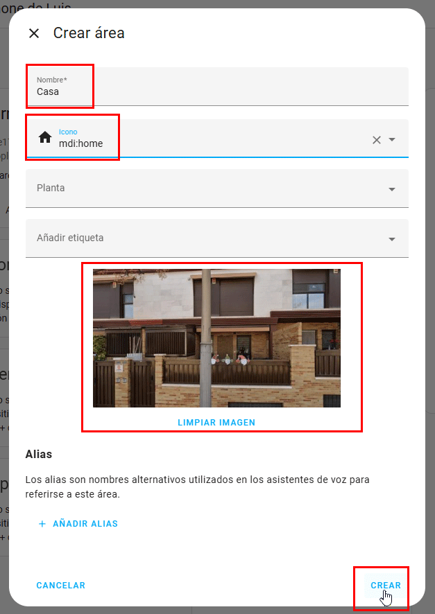Select the Planta field label
The width and height of the screenshot is (435, 614).
(x=51, y=188)
